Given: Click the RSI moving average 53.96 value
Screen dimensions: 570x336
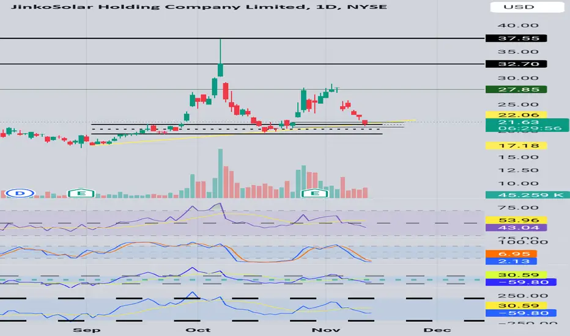Looking at the screenshot, I should tap(516, 220).
